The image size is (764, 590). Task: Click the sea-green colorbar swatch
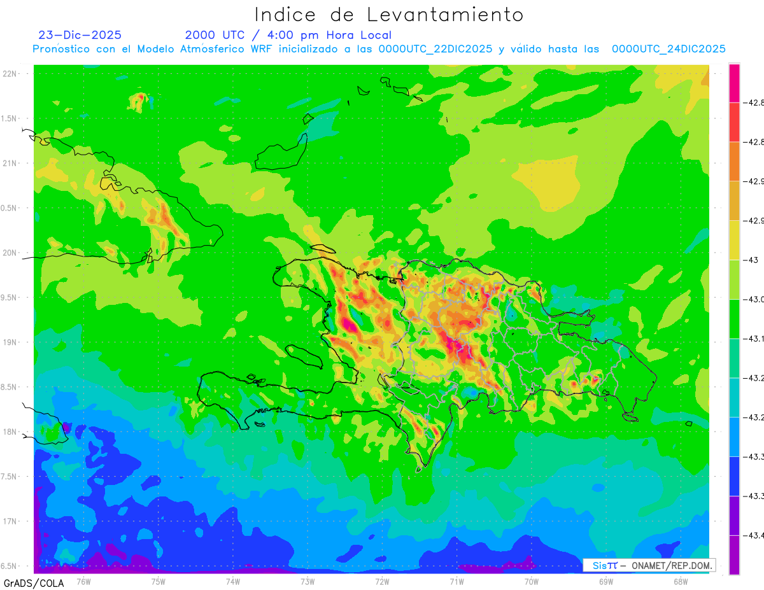pos(734,358)
